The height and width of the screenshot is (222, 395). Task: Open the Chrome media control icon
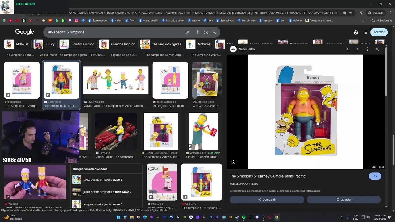(x=361, y=13)
